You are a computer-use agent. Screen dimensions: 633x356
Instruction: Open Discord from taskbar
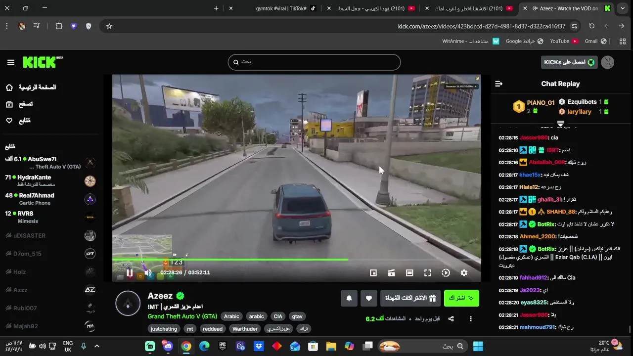[168, 346]
